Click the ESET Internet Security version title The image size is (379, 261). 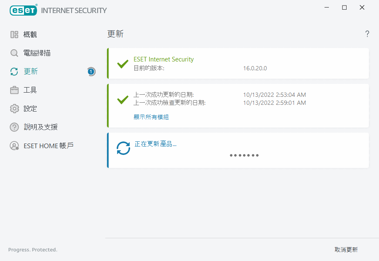click(163, 59)
